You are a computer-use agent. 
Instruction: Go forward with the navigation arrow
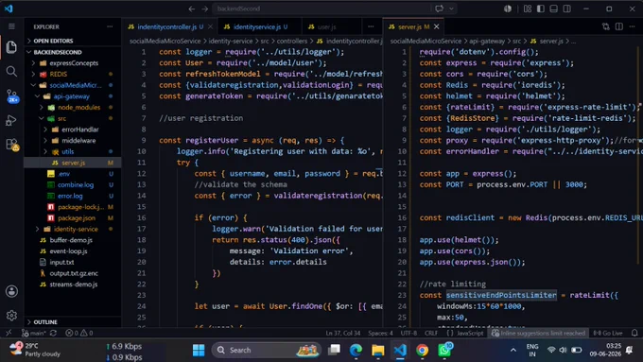205,9
